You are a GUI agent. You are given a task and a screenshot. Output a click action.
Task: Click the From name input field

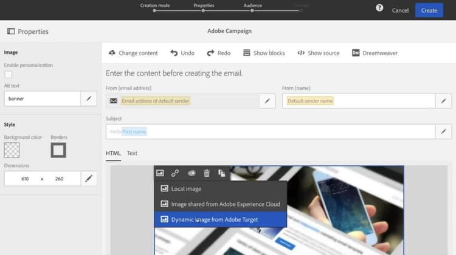[359, 101]
